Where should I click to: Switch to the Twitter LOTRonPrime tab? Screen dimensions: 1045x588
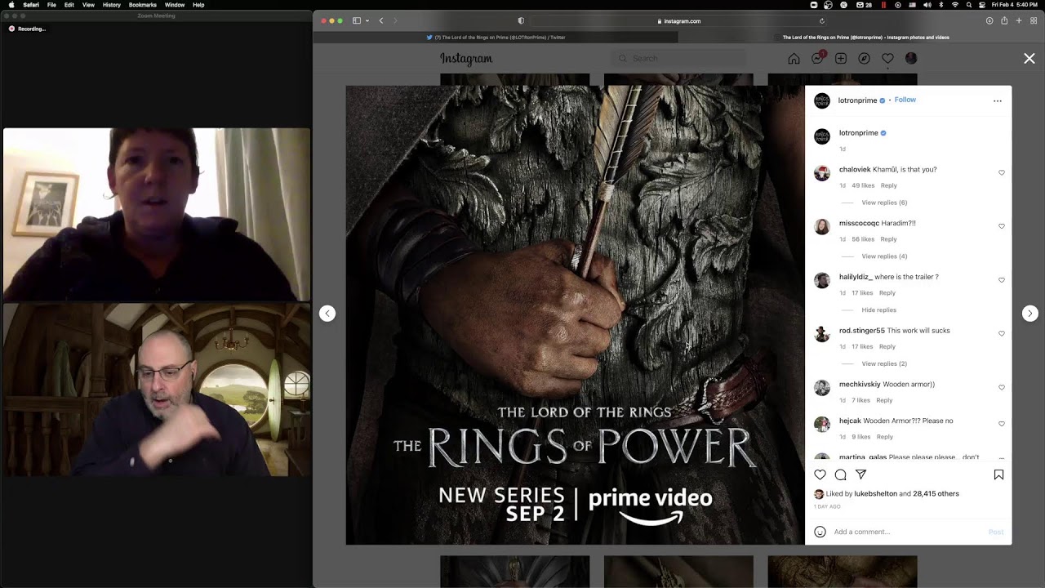[496, 37]
